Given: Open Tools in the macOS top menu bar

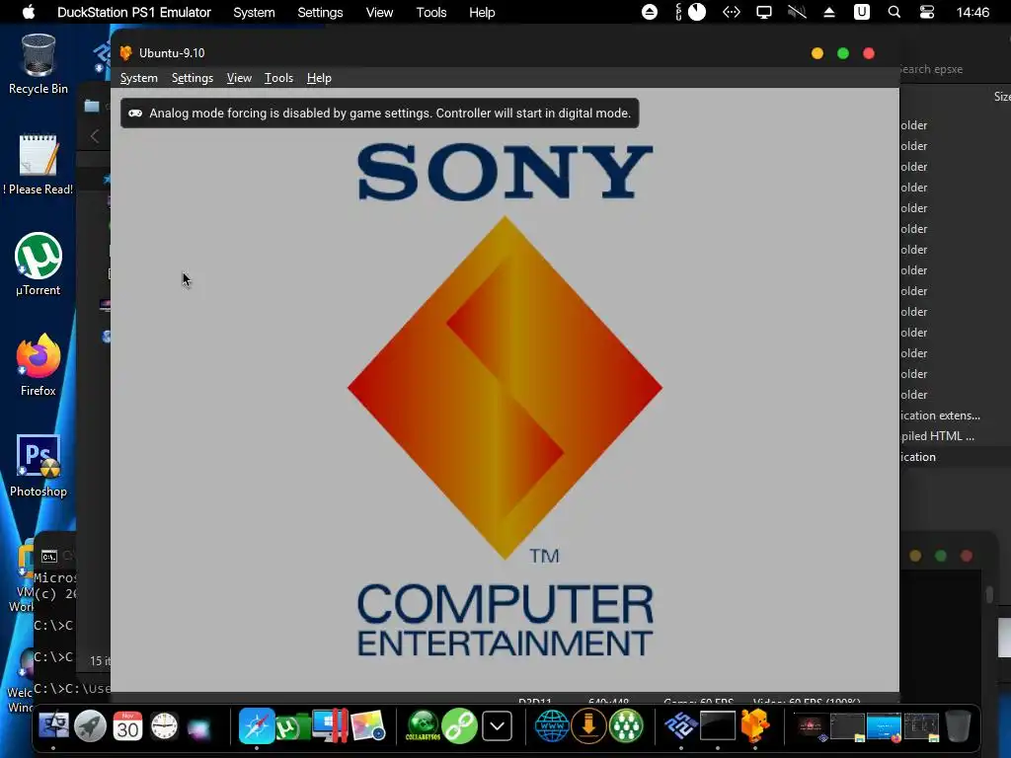Looking at the screenshot, I should [x=431, y=12].
